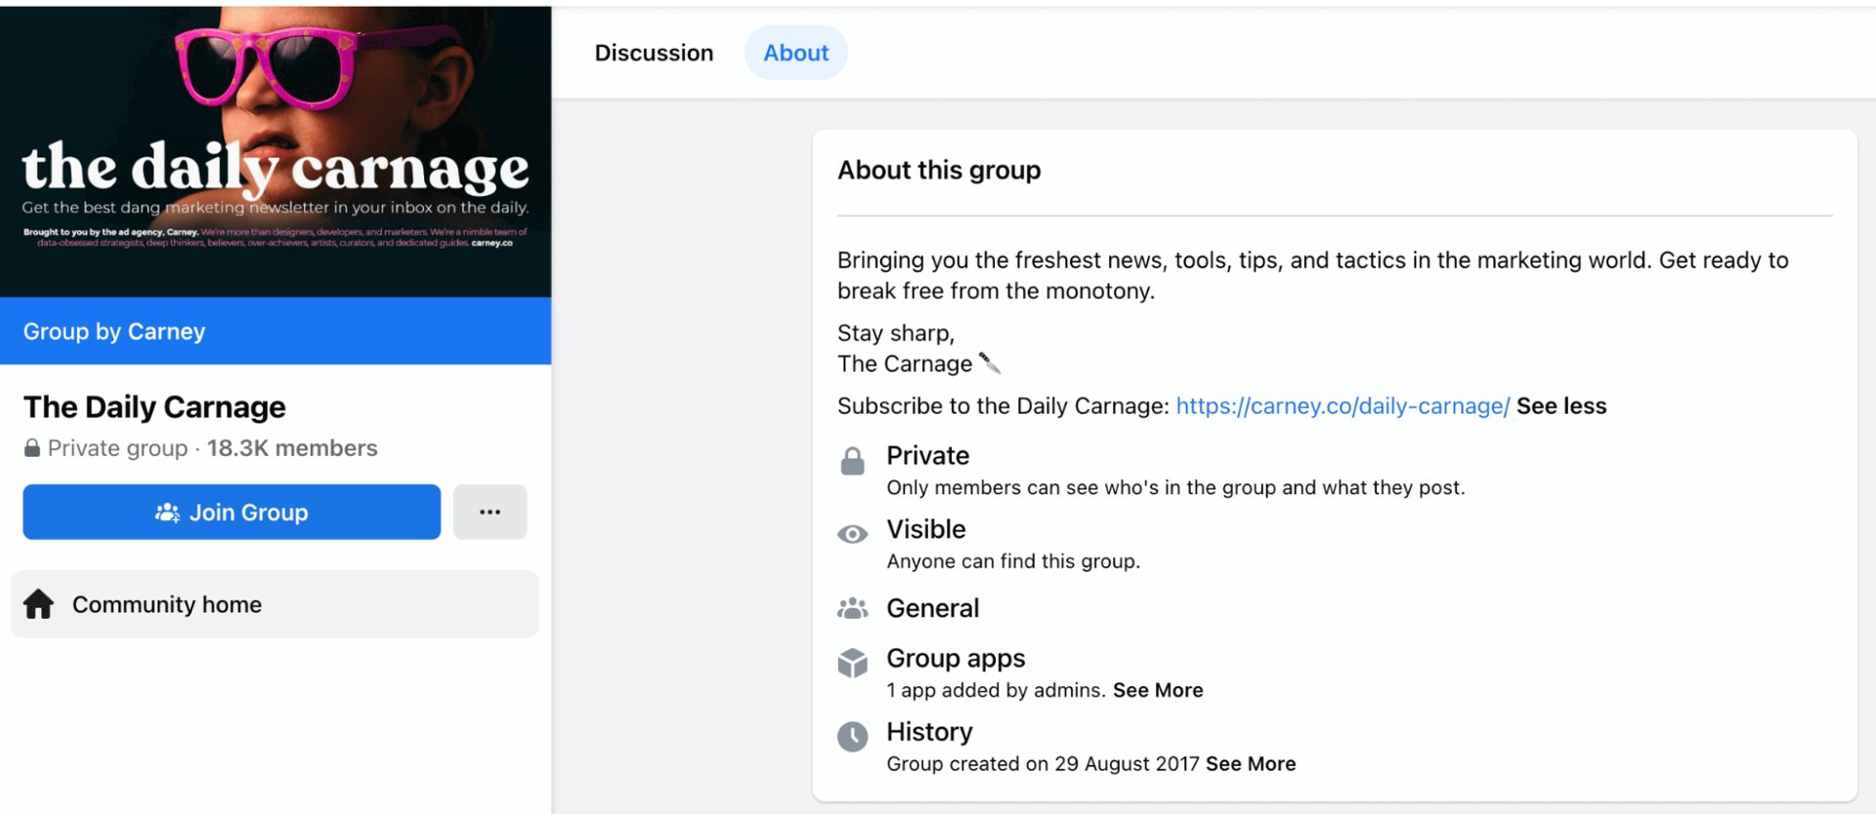This screenshot has width=1876, height=814.
Task: Expand Group apps with See More
Action: 1158,690
